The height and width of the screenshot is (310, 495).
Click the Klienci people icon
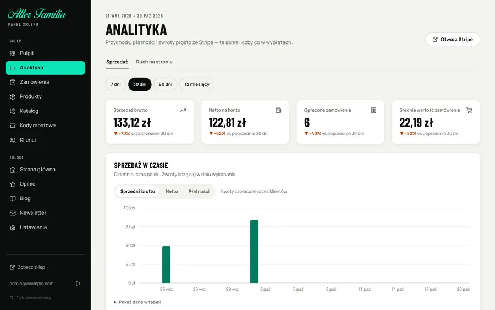click(13, 140)
